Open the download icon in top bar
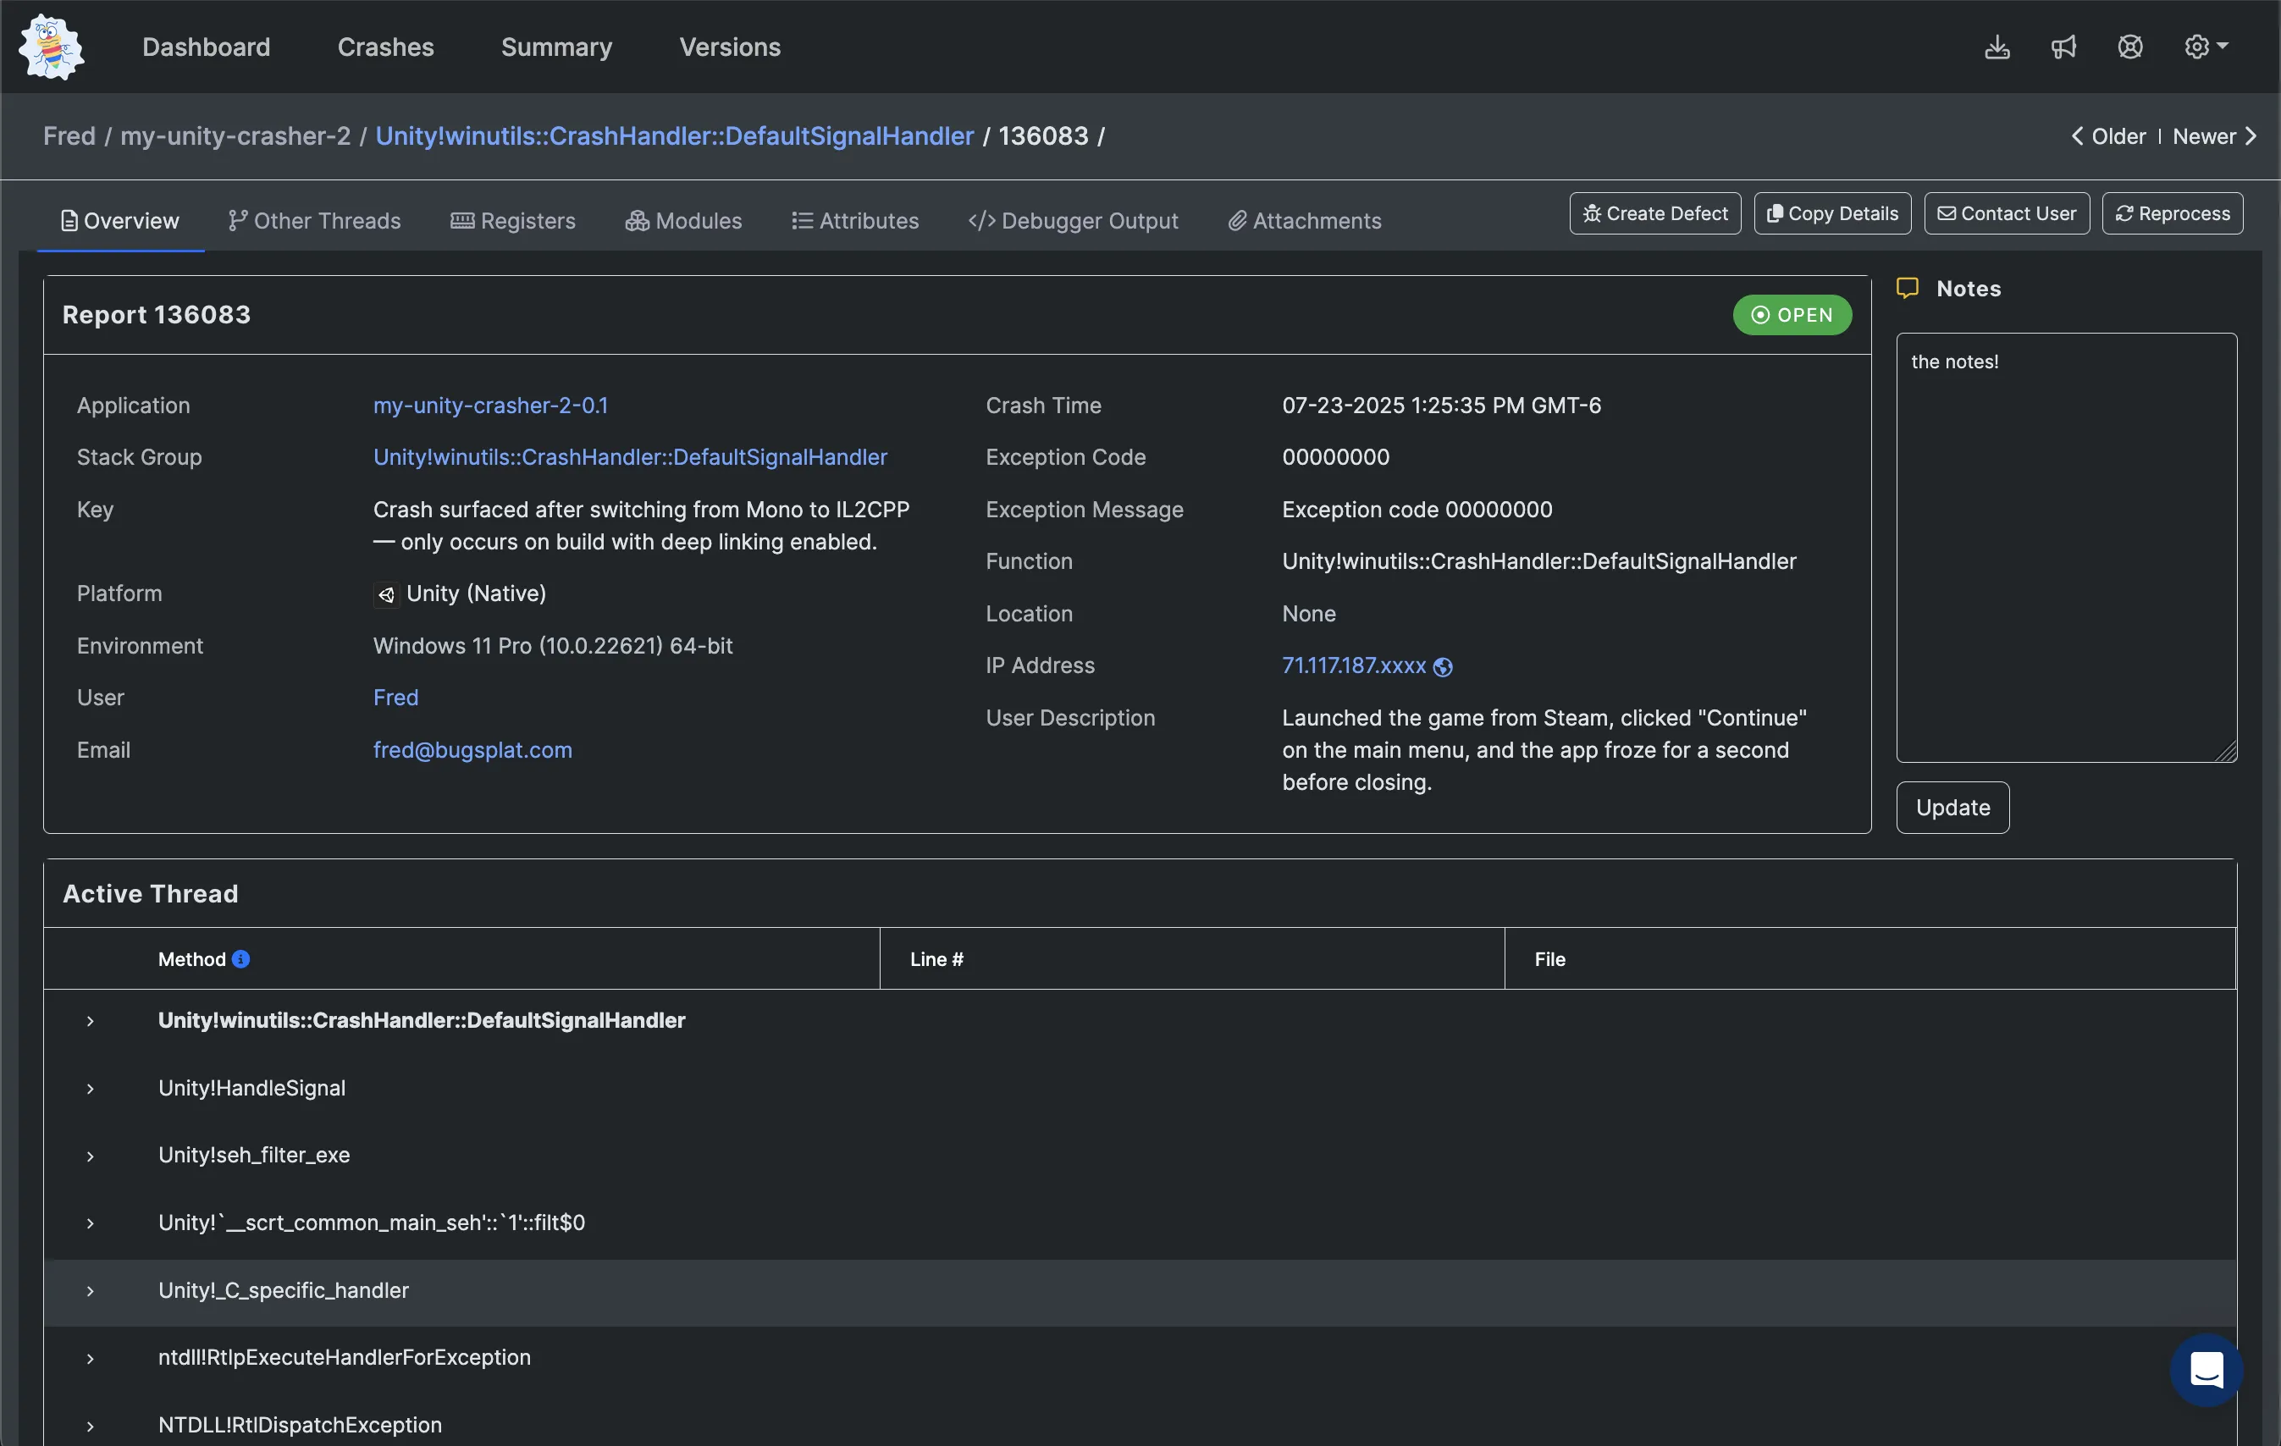Image resolution: width=2281 pixels, height=1446 pixels. pos(1997,47)
